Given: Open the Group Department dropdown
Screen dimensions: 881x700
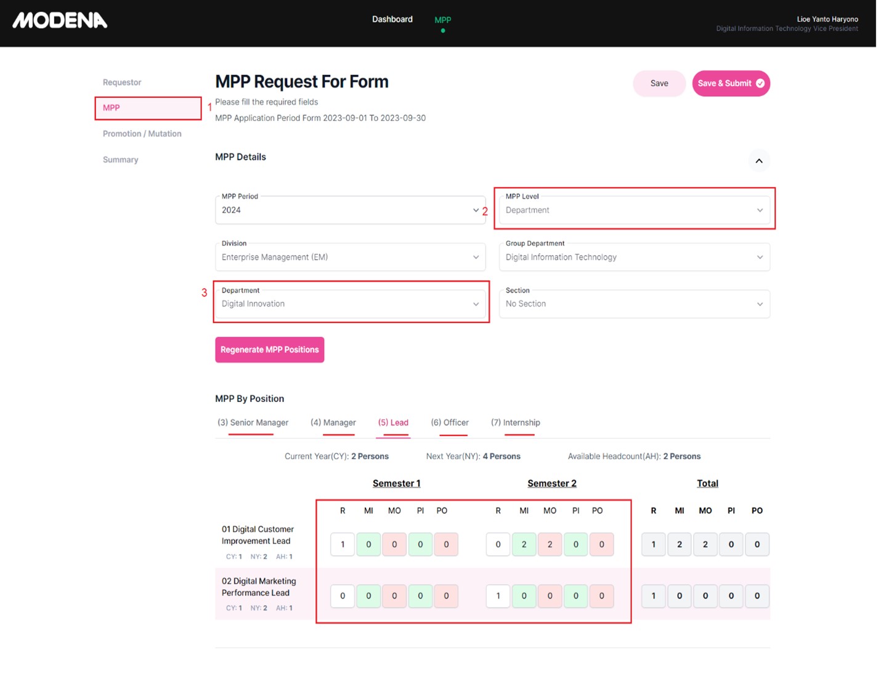Looking at the screenshot, I should click(633, 257).
